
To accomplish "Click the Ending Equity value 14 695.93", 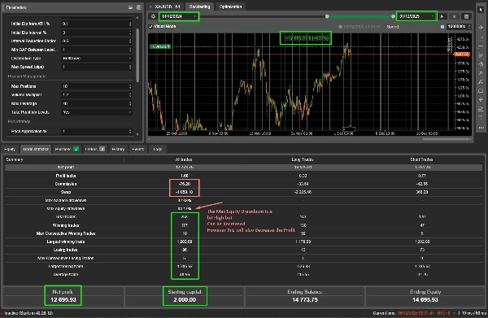I will (x=425, y=299).
